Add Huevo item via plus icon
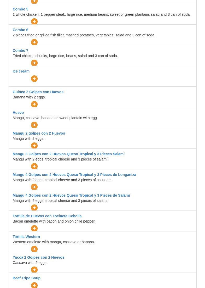The image size is (205, 288). click(x=34, y=125)
